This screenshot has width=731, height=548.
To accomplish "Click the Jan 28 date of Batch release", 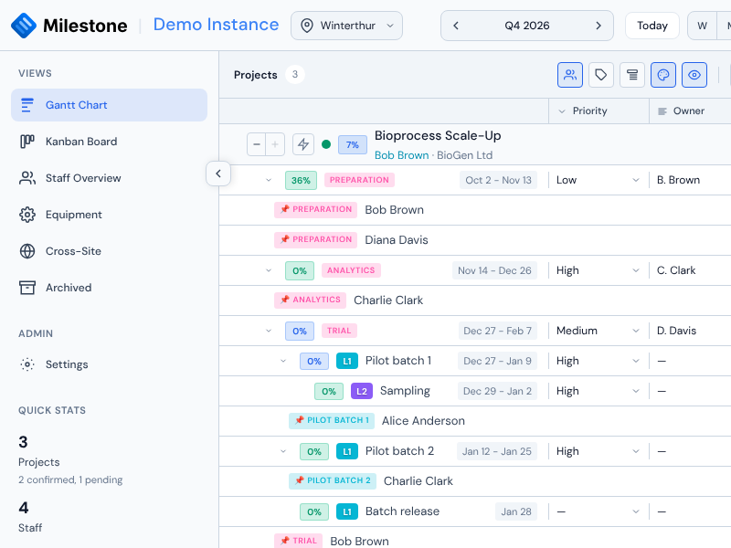I will [516, 511].
